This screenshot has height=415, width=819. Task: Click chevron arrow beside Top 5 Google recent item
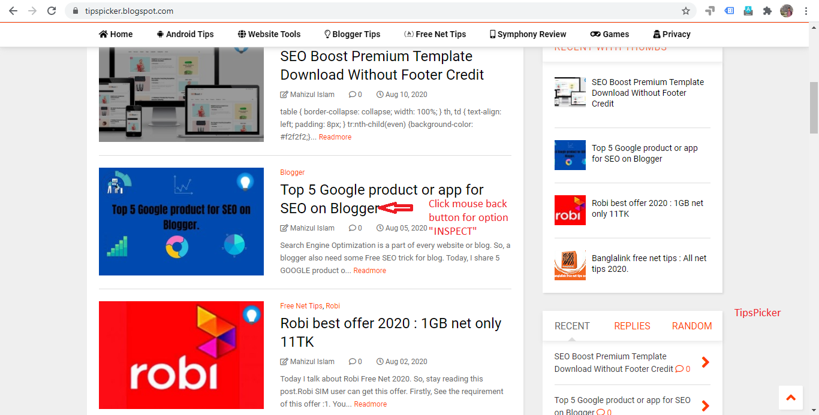705,405
